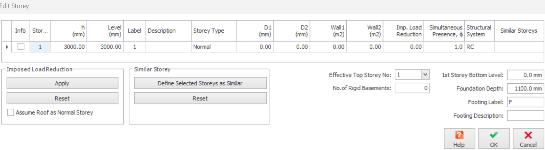545x150 pixels.
Task: Enable Assume Roof as Normal Storey
Action: point(11,112)
